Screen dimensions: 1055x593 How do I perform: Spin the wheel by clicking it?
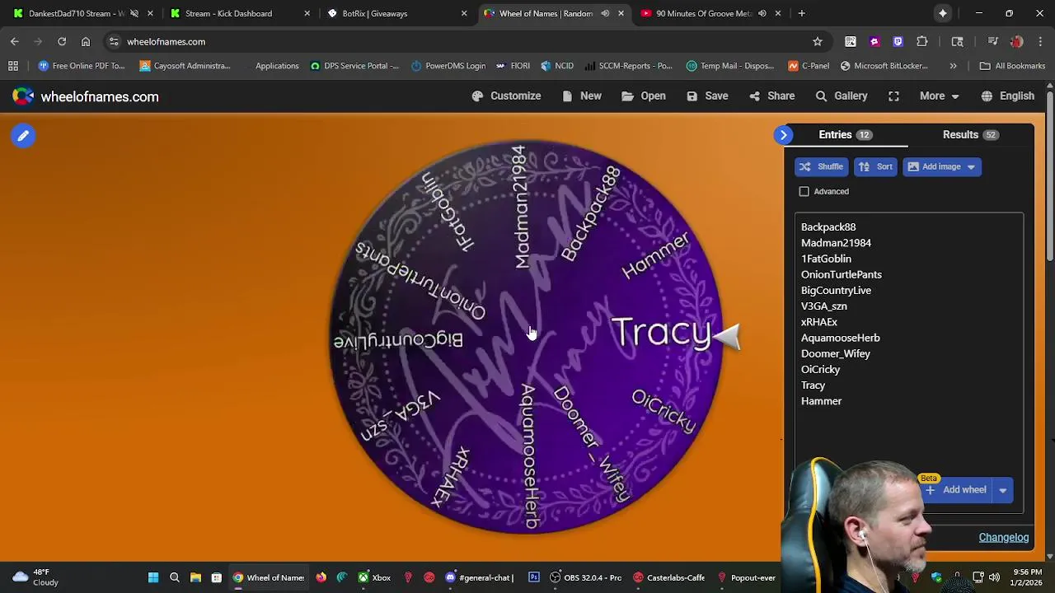click(526, 338)
